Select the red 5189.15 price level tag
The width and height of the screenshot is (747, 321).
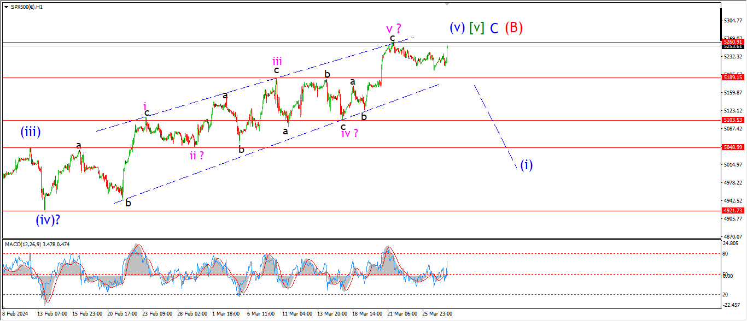click(733, 78)
